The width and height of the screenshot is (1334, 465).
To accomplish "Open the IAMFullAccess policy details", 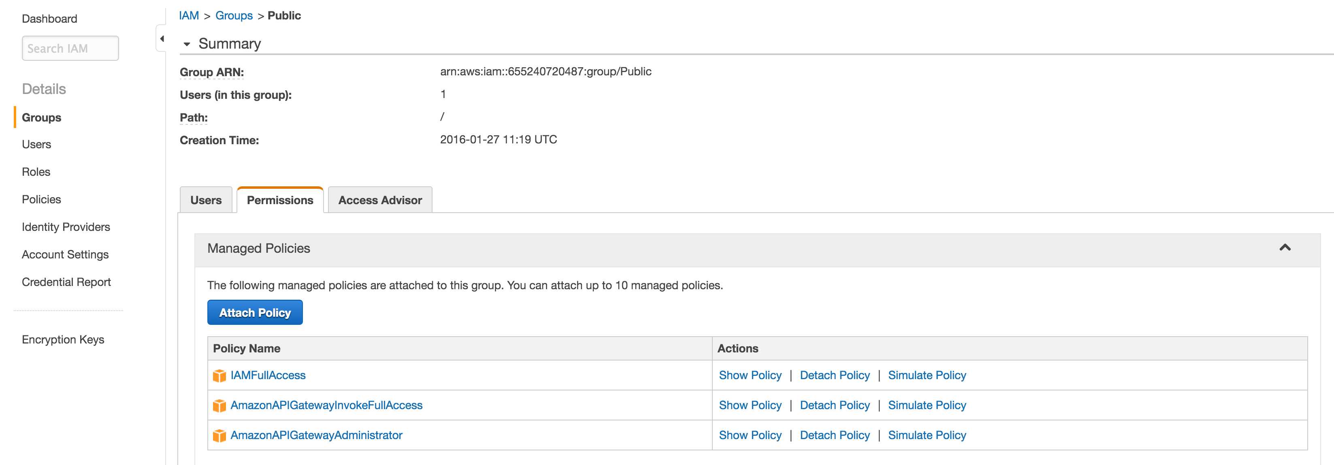I will click(x=268, y=375).
